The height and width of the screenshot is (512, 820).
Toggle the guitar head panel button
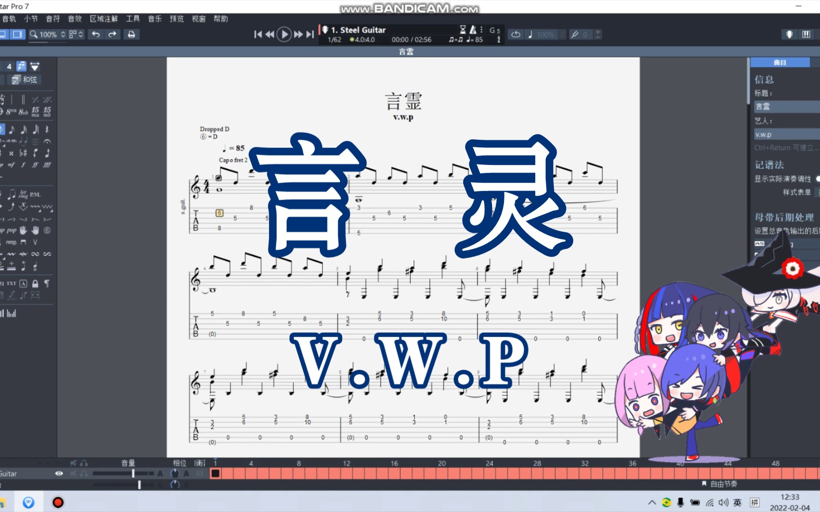(x=789, y=34)
